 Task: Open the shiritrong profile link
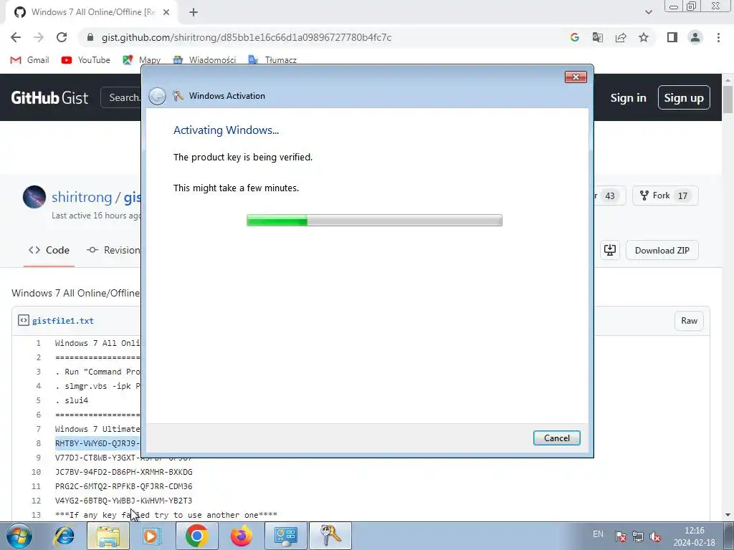[x=82, y=198]
